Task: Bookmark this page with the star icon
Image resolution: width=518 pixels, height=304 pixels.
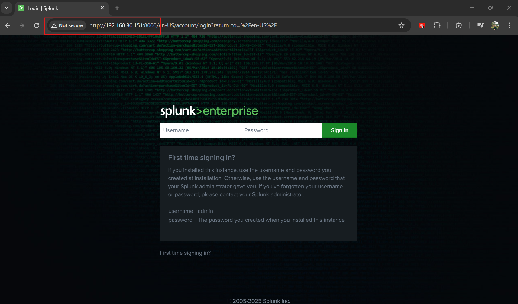Action: click(401, 25)
